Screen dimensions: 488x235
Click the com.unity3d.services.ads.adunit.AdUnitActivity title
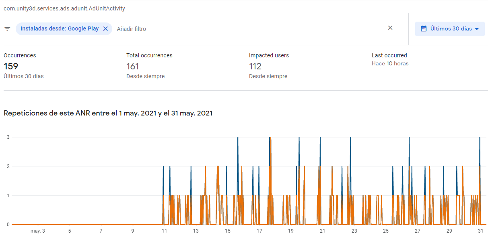click(x=64, y=8)
